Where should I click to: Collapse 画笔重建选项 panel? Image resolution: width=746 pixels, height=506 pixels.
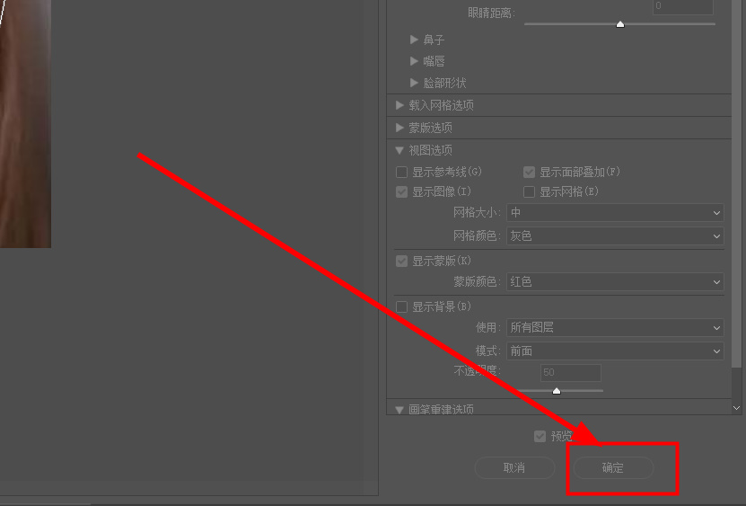click(399, 410)
